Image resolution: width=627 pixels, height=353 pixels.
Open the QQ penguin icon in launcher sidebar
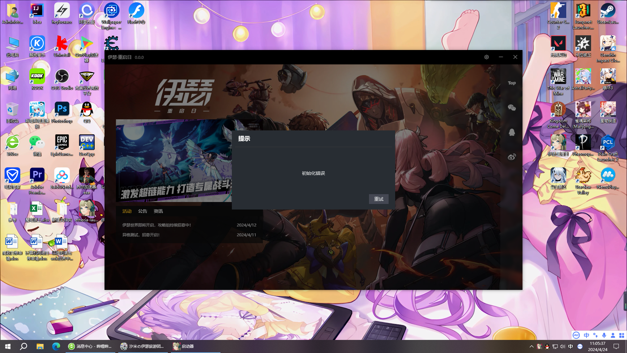(512, 132)
